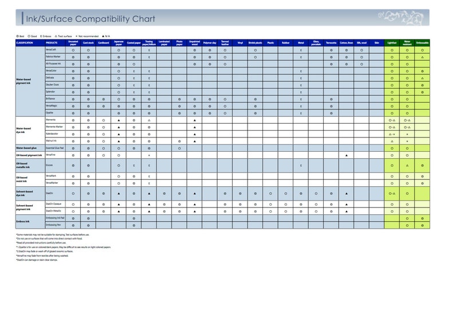
Task: Click the 'Glass, porcelain' column header
Action: pos(316,43)
